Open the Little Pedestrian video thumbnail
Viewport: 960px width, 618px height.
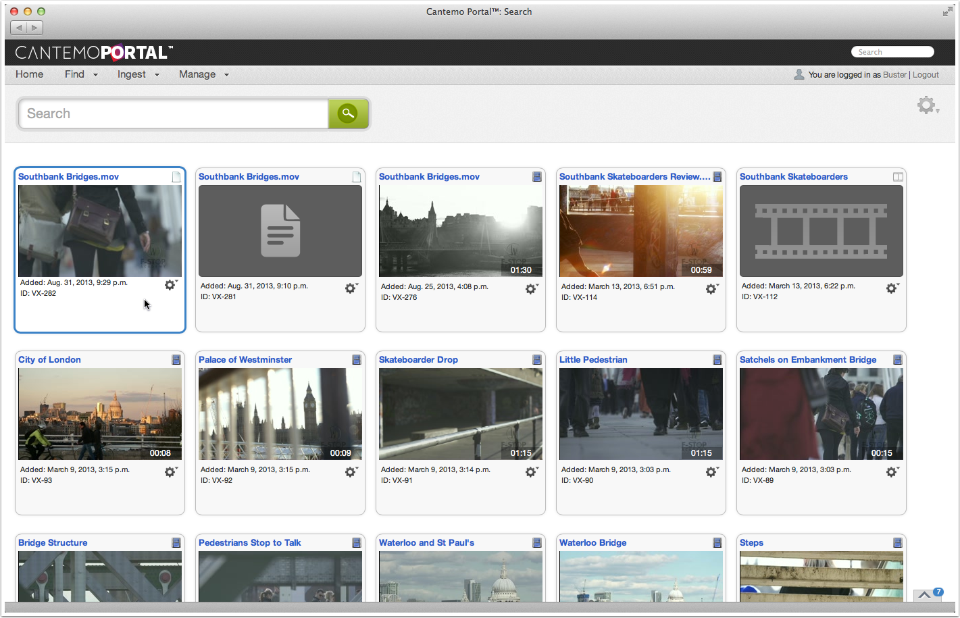(x=641, y=414)
